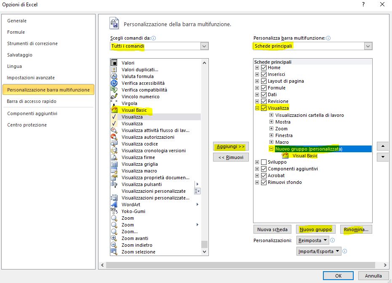392x283 pixels.
Task: Click the WordArt command icon
Action: click(114, 205)
